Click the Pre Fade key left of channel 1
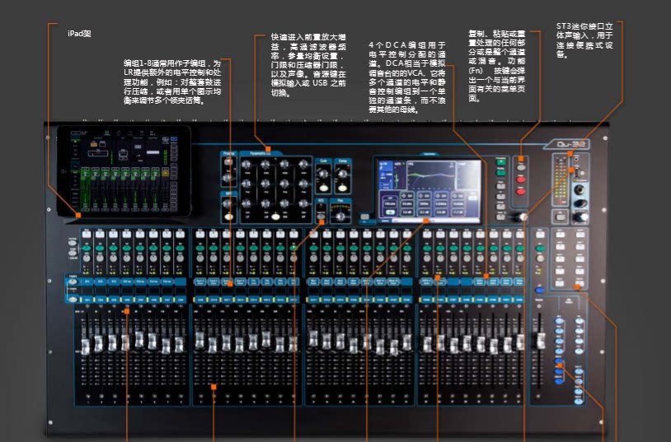The width and height of the screenshot is (671, 442). pyautogui.click(x=73, y=242)
